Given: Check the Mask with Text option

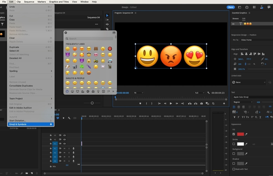Looking at the screenshot, I should pyautogui.click(x=234, y=169).
